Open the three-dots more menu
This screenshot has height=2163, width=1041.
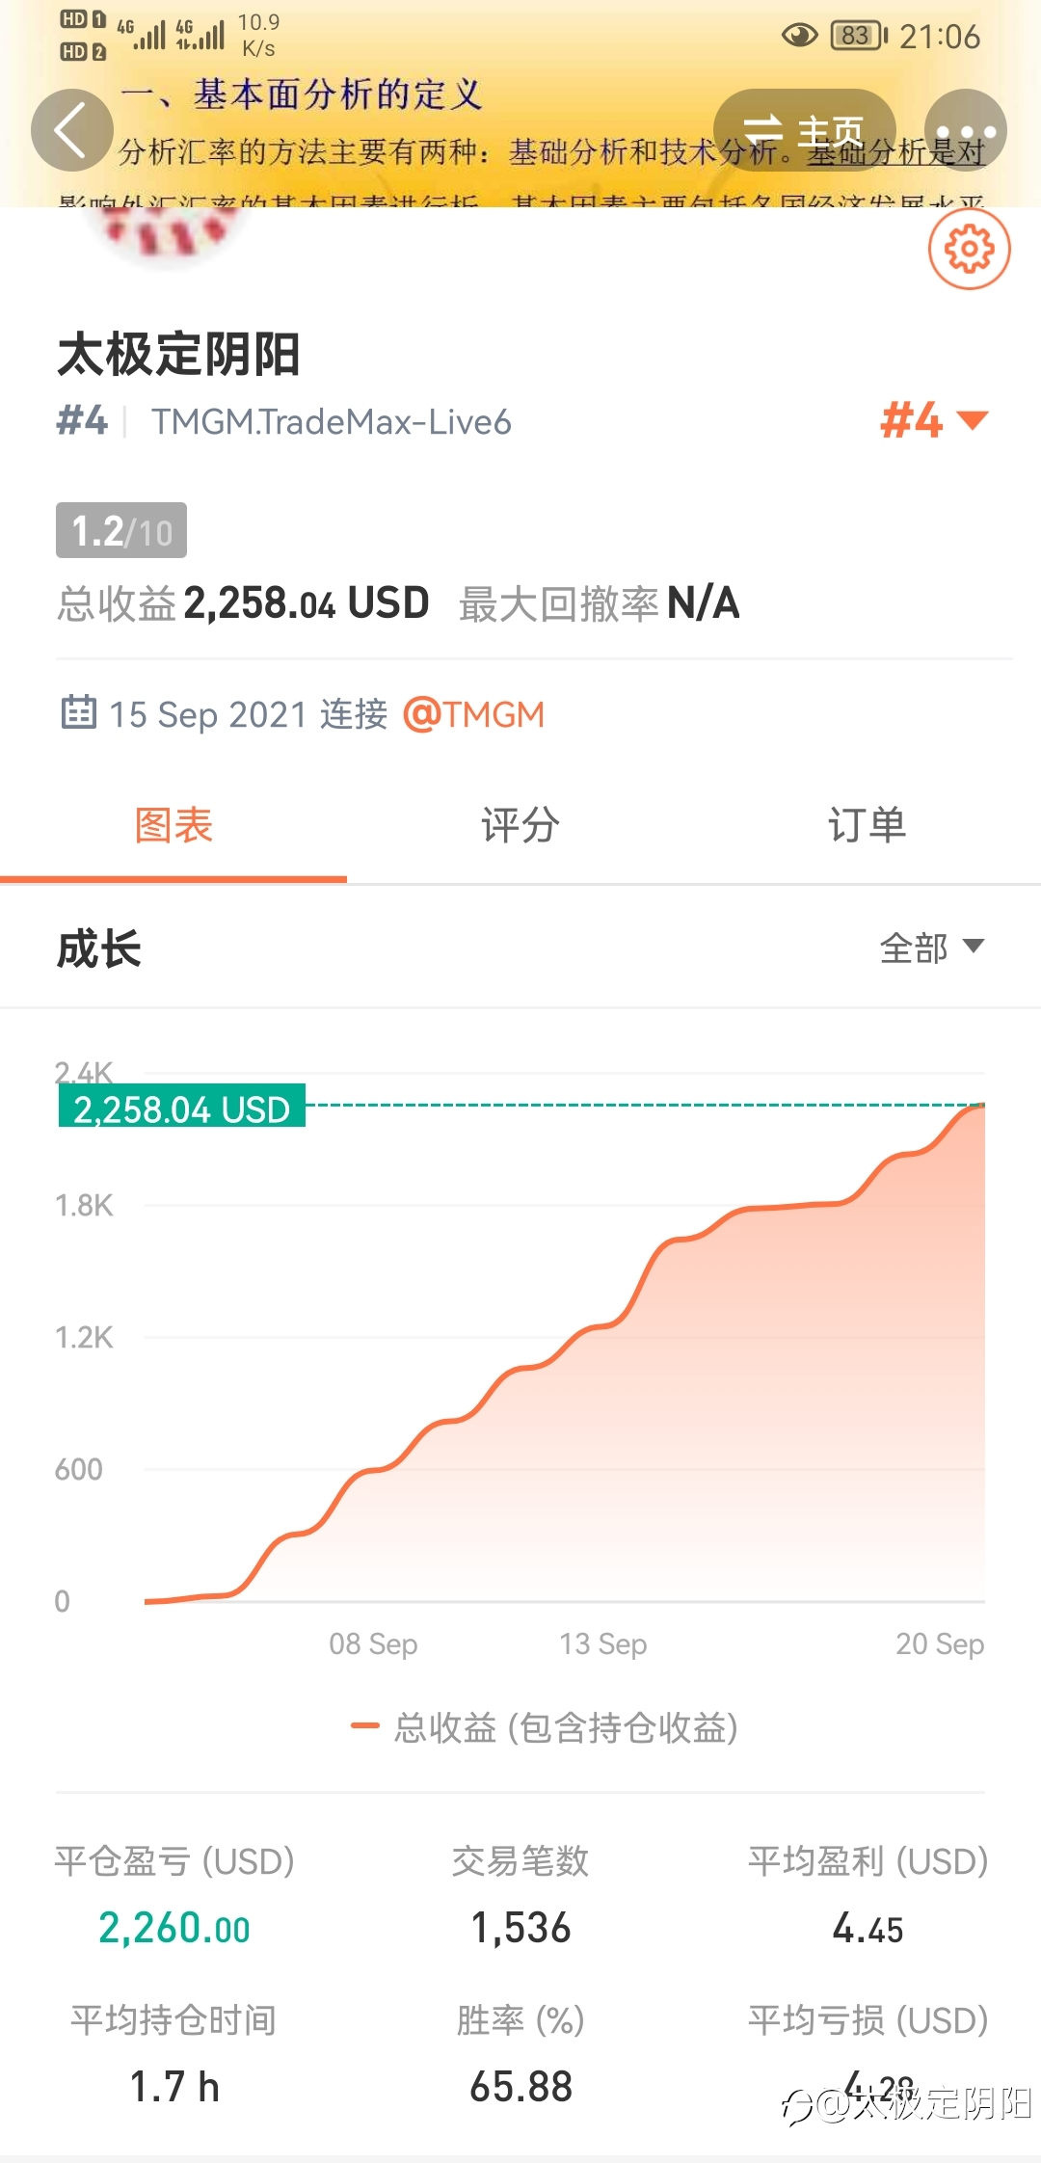966,130
